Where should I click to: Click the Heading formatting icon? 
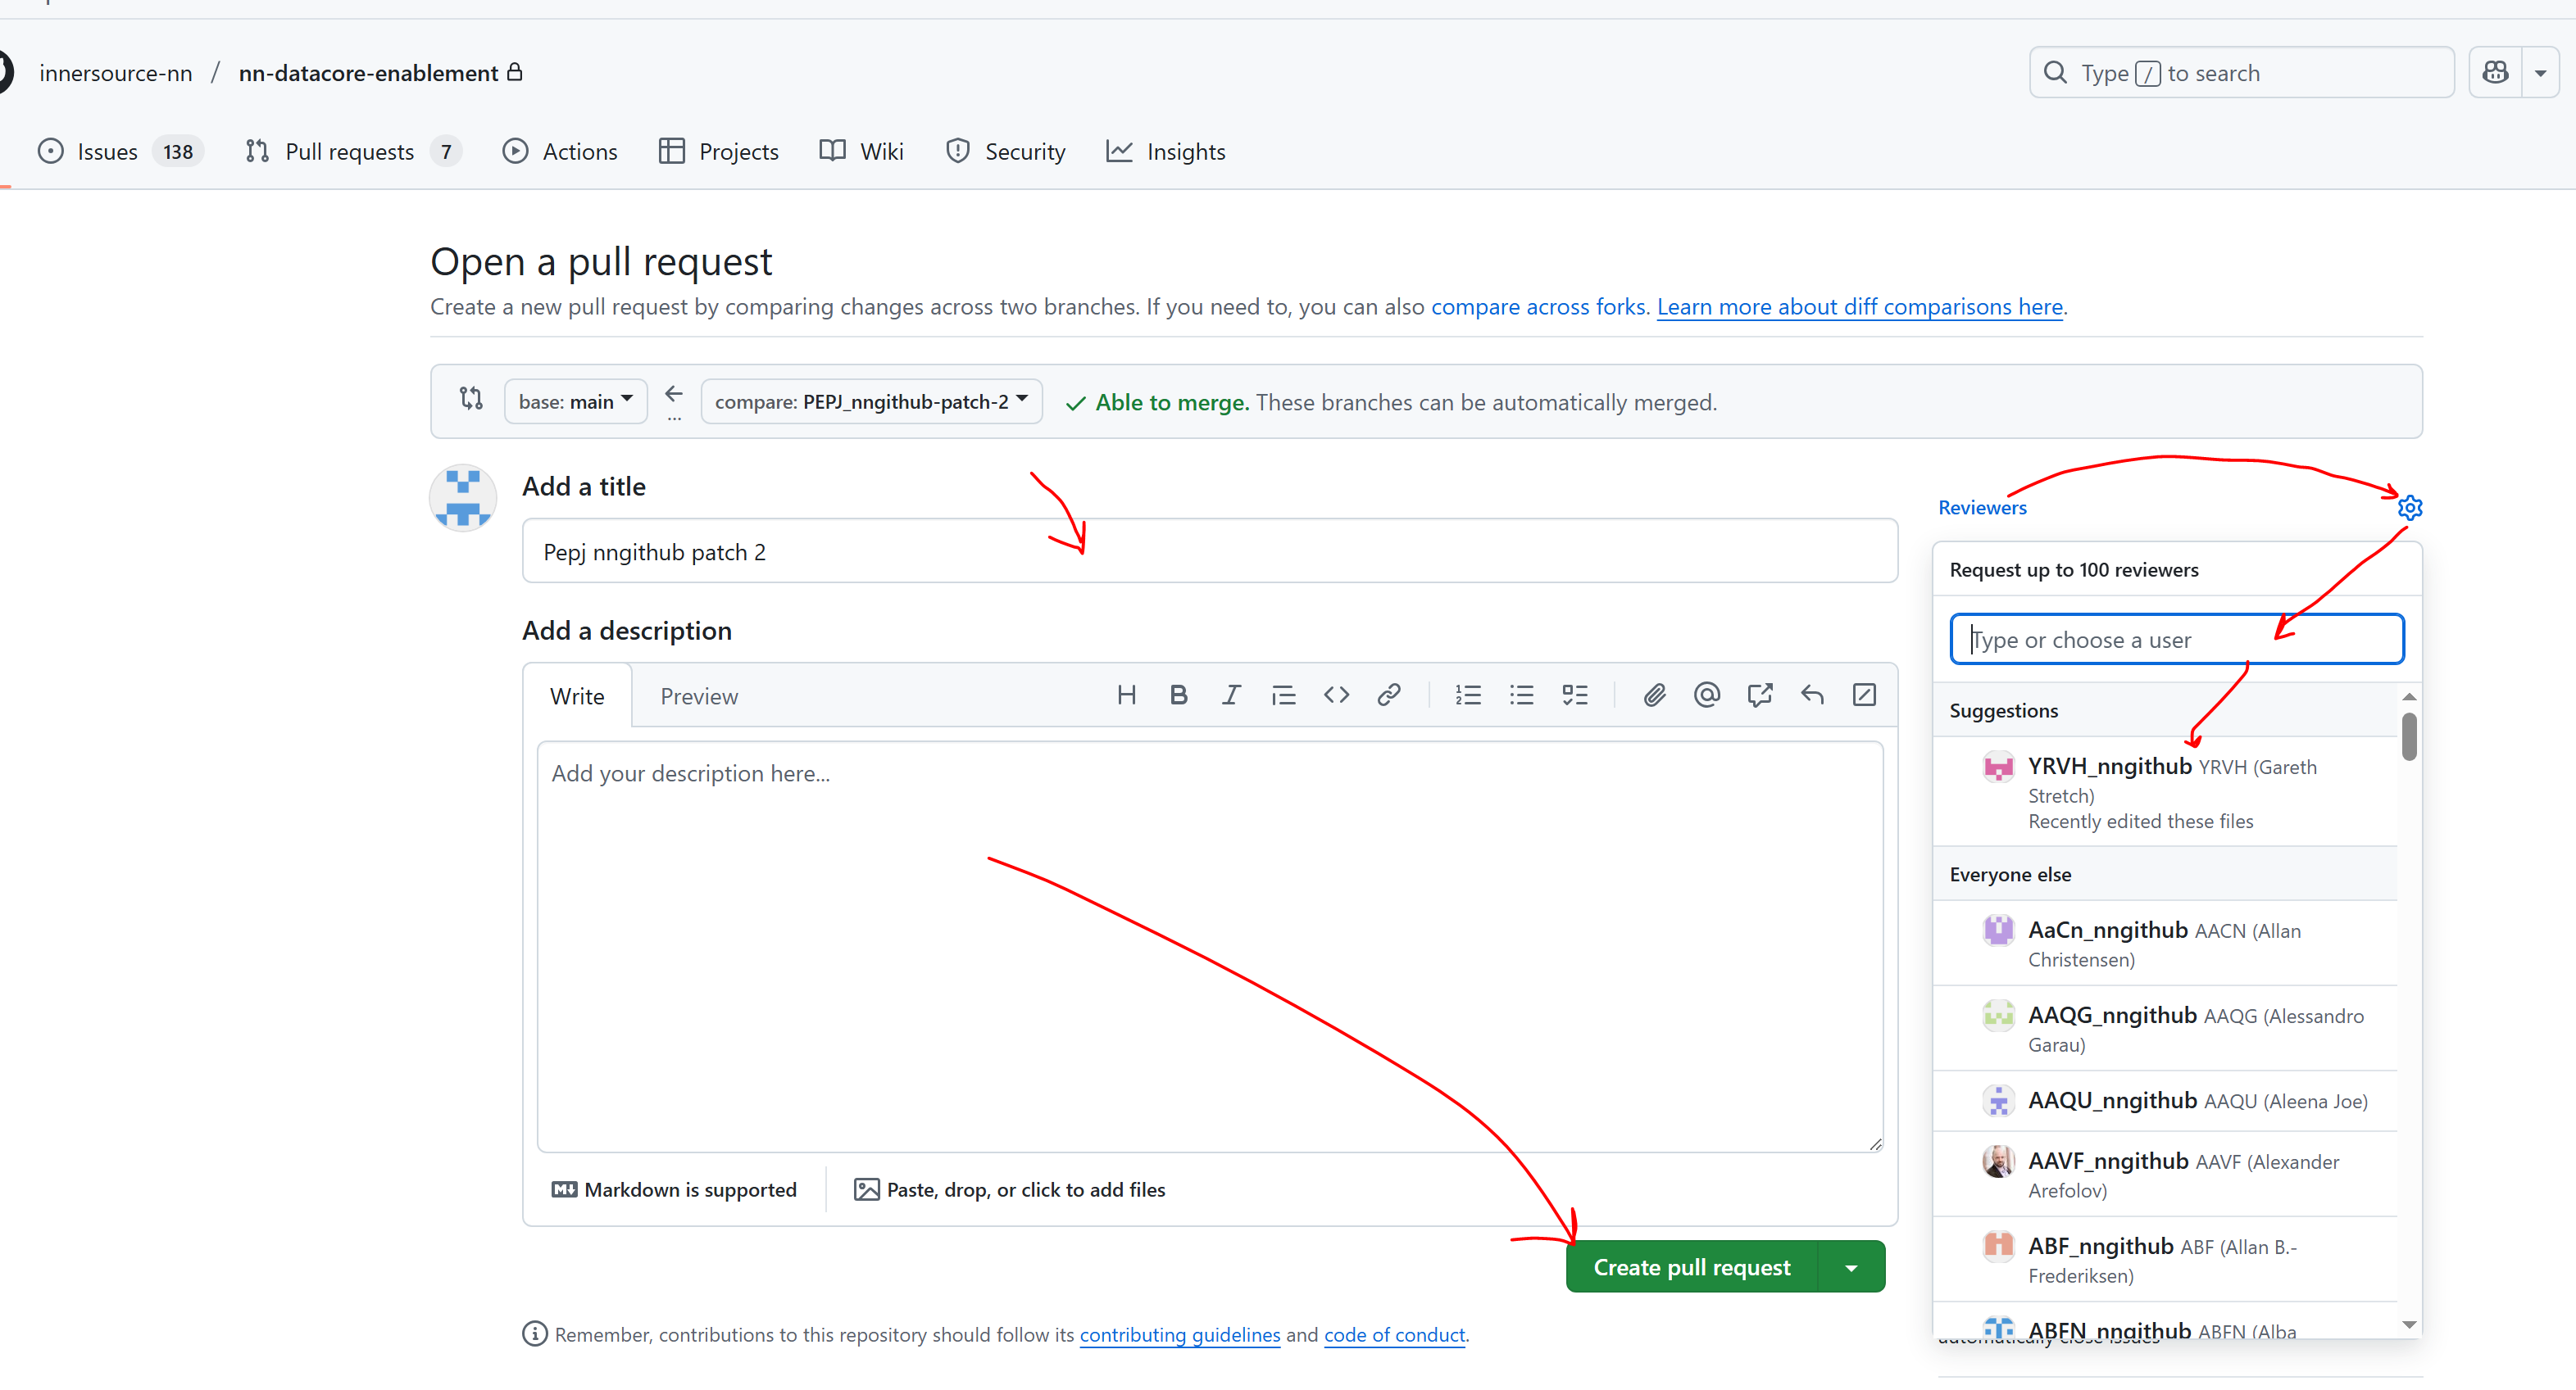1126,695
